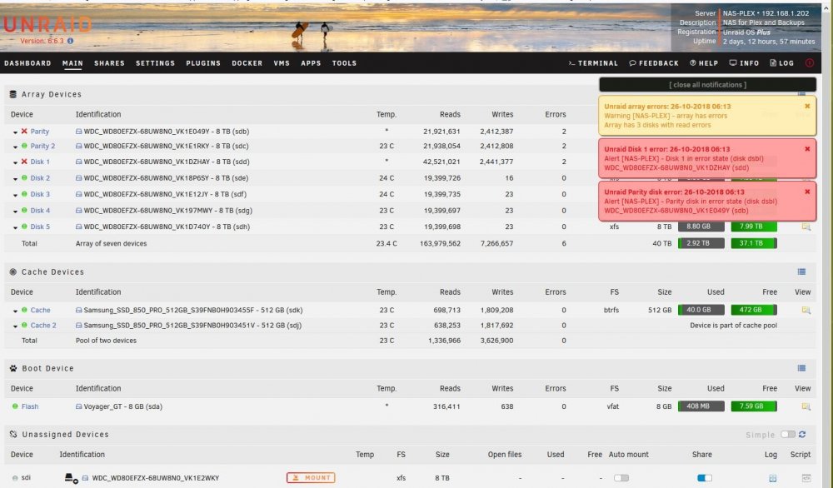Image resolution: width=833 pixels, height=488 pixels.
Task: Open the Docker tab
Action: (x=247, y=63)
